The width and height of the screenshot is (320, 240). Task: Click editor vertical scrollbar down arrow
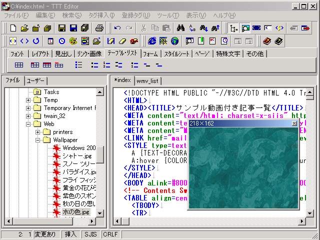310,213
